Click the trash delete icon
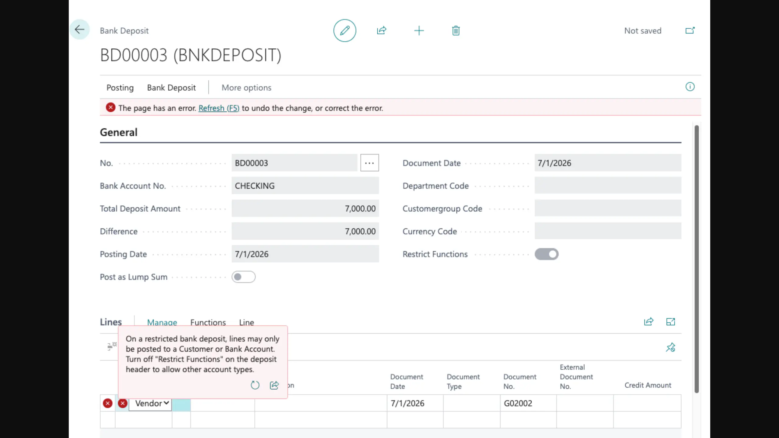Screen dimensions: 779x438 pyautogui.click(x=456, y=30)
